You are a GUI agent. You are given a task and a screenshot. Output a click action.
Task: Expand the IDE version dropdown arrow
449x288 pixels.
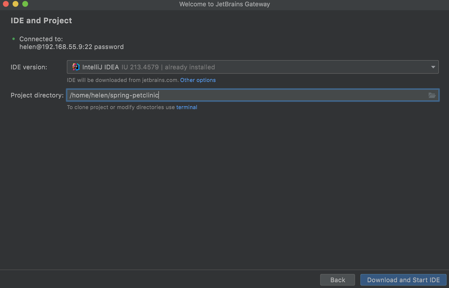433,67
